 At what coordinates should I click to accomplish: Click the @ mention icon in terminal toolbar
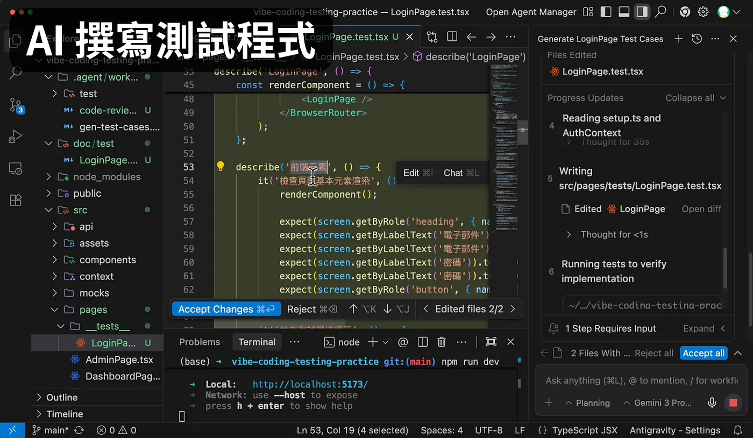(x=403, y=342)
